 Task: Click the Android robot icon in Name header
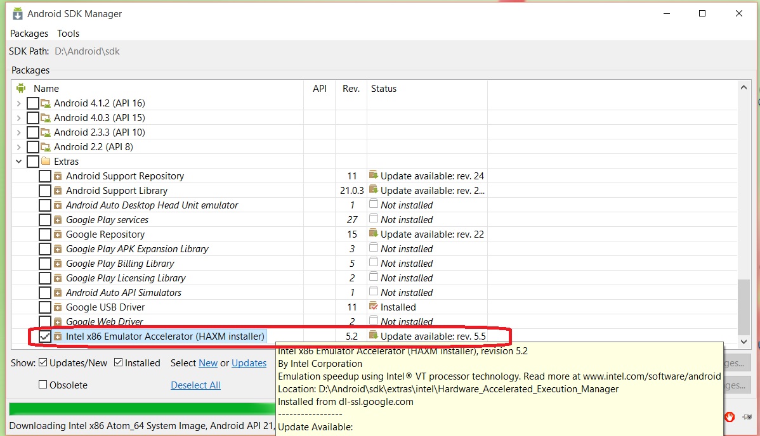point(21,88)
